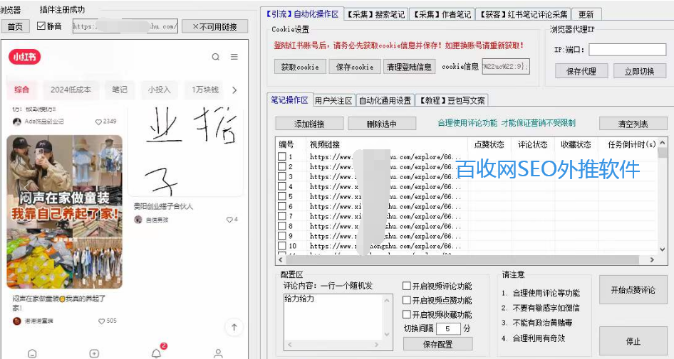Viewport: 674px width, 359px height.
Task: Check the row 8 link checkbox
Action: (282, 225)
